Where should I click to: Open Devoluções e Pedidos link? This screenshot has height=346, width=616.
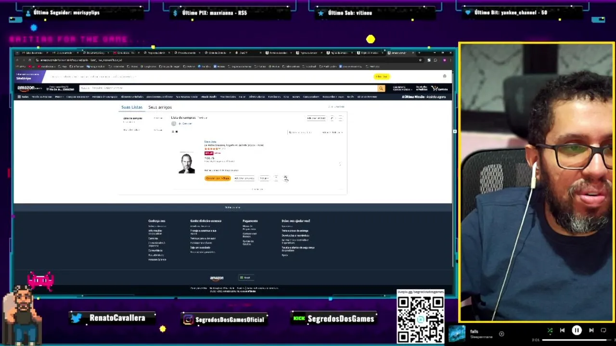tap(422, 88)
